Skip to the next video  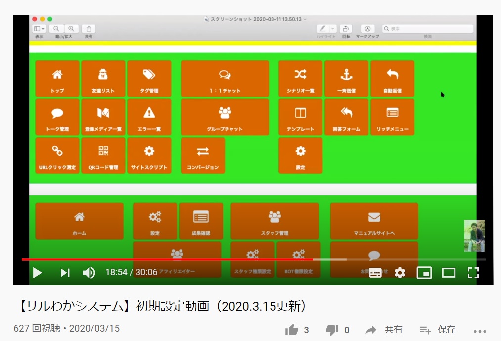(x=65, y=273)
